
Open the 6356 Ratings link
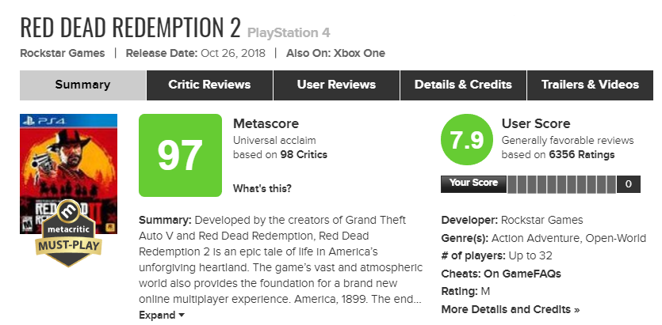click(x=581, y=154)
